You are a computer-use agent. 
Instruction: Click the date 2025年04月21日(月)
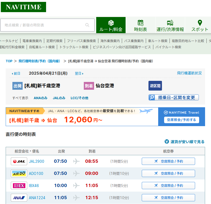[48, 73]
